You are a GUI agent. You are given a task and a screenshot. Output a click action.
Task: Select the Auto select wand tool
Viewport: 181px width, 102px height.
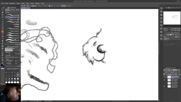pos(3,22)
